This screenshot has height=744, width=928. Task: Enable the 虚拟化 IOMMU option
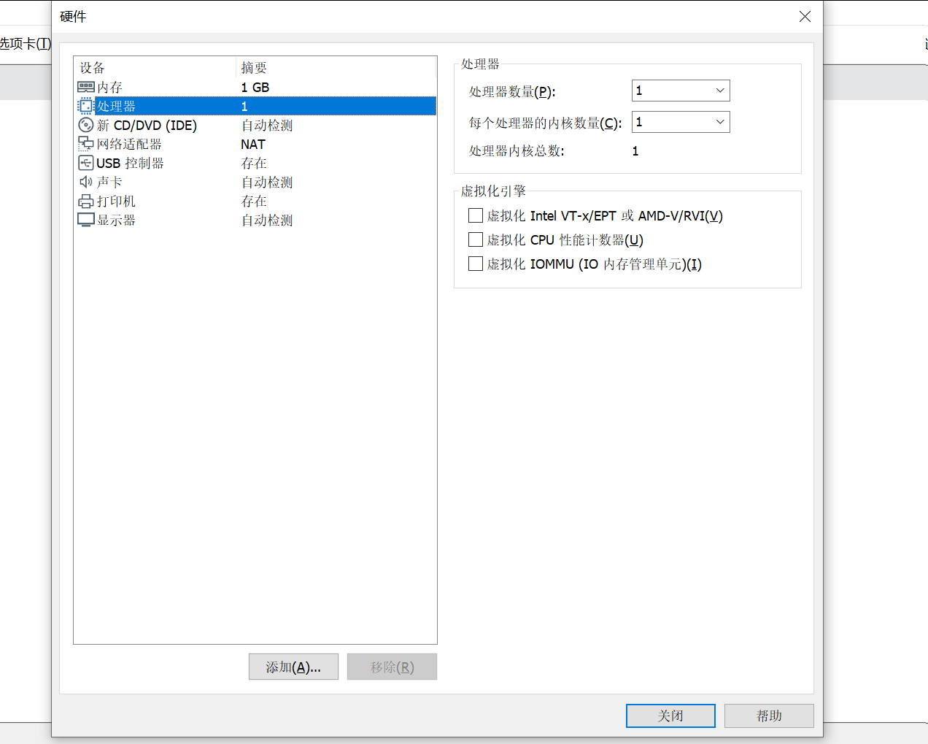coord(475,264)
